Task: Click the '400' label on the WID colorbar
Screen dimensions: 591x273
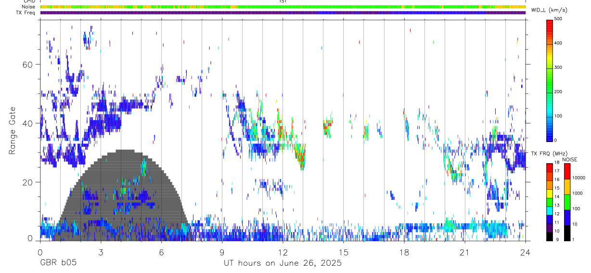Action: click(x=558, y=43)
